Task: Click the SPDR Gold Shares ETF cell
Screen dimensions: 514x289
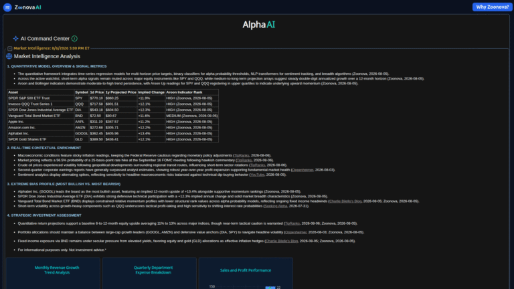Action: click(x=41, y=140)
